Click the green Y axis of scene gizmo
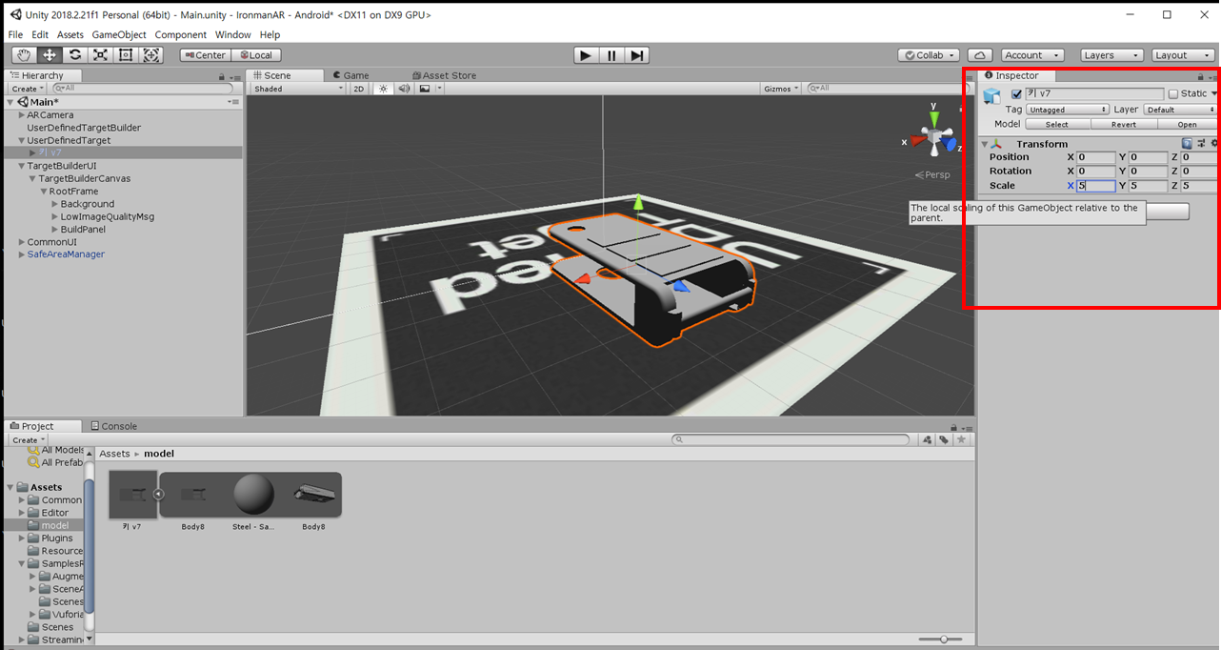 (x=934, y=117)
